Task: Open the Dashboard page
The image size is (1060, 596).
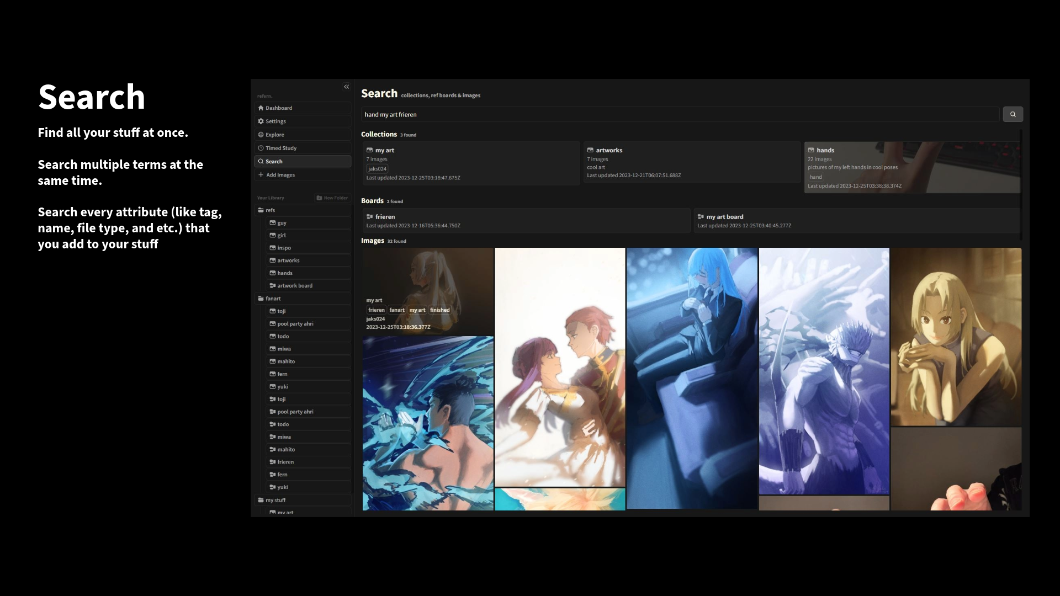Action: [x=303, y=108]
